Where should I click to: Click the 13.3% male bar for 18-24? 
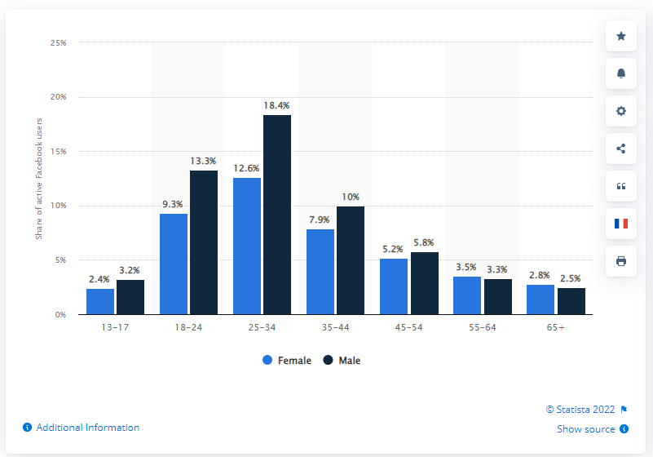pyautogui.click(x=204, y=242)
